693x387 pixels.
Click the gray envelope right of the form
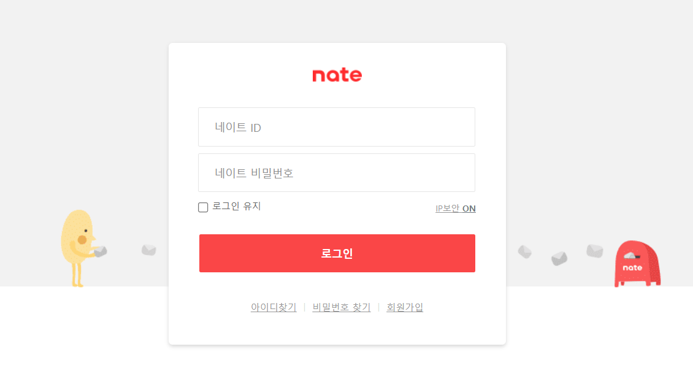pyautogui.click(x=524, y=251)
